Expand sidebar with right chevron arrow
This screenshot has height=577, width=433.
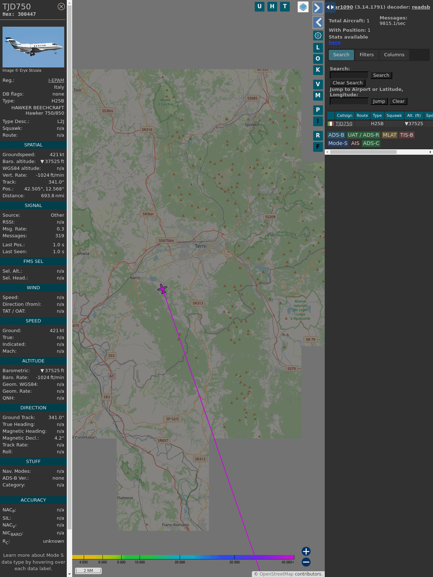pyautogui.click(x=318, y=8)
